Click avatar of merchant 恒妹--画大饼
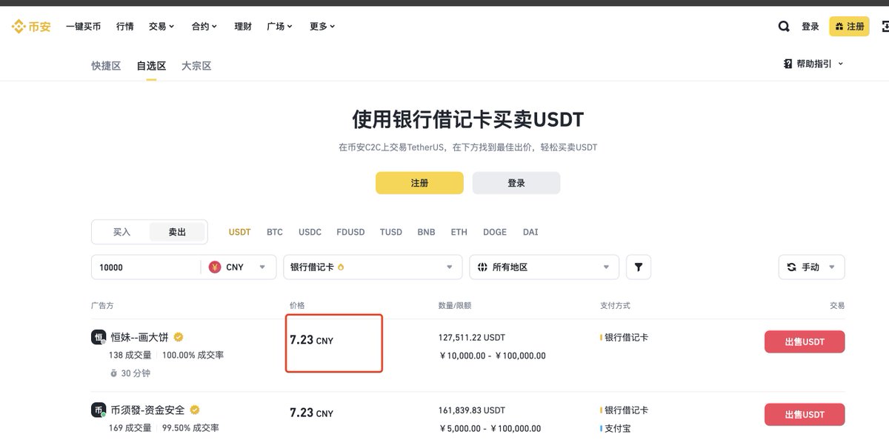Image resolution: width=889 pixels, height=440 pixels. [99, 337]
